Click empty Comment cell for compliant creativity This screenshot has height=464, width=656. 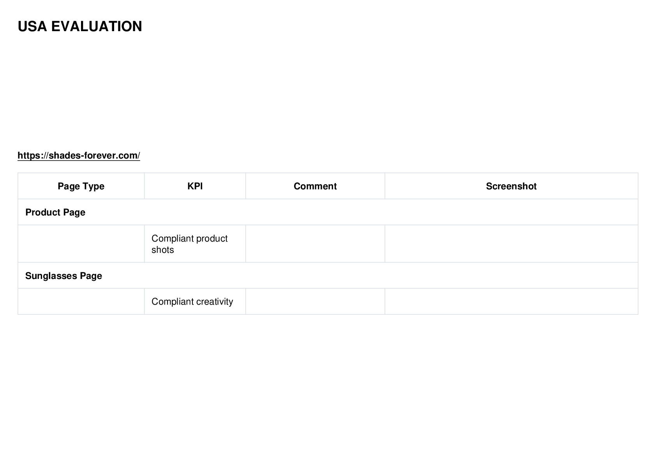click(315, 302)
